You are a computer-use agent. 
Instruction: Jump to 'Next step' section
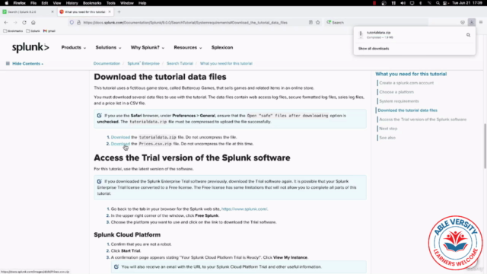coord(388,129)
